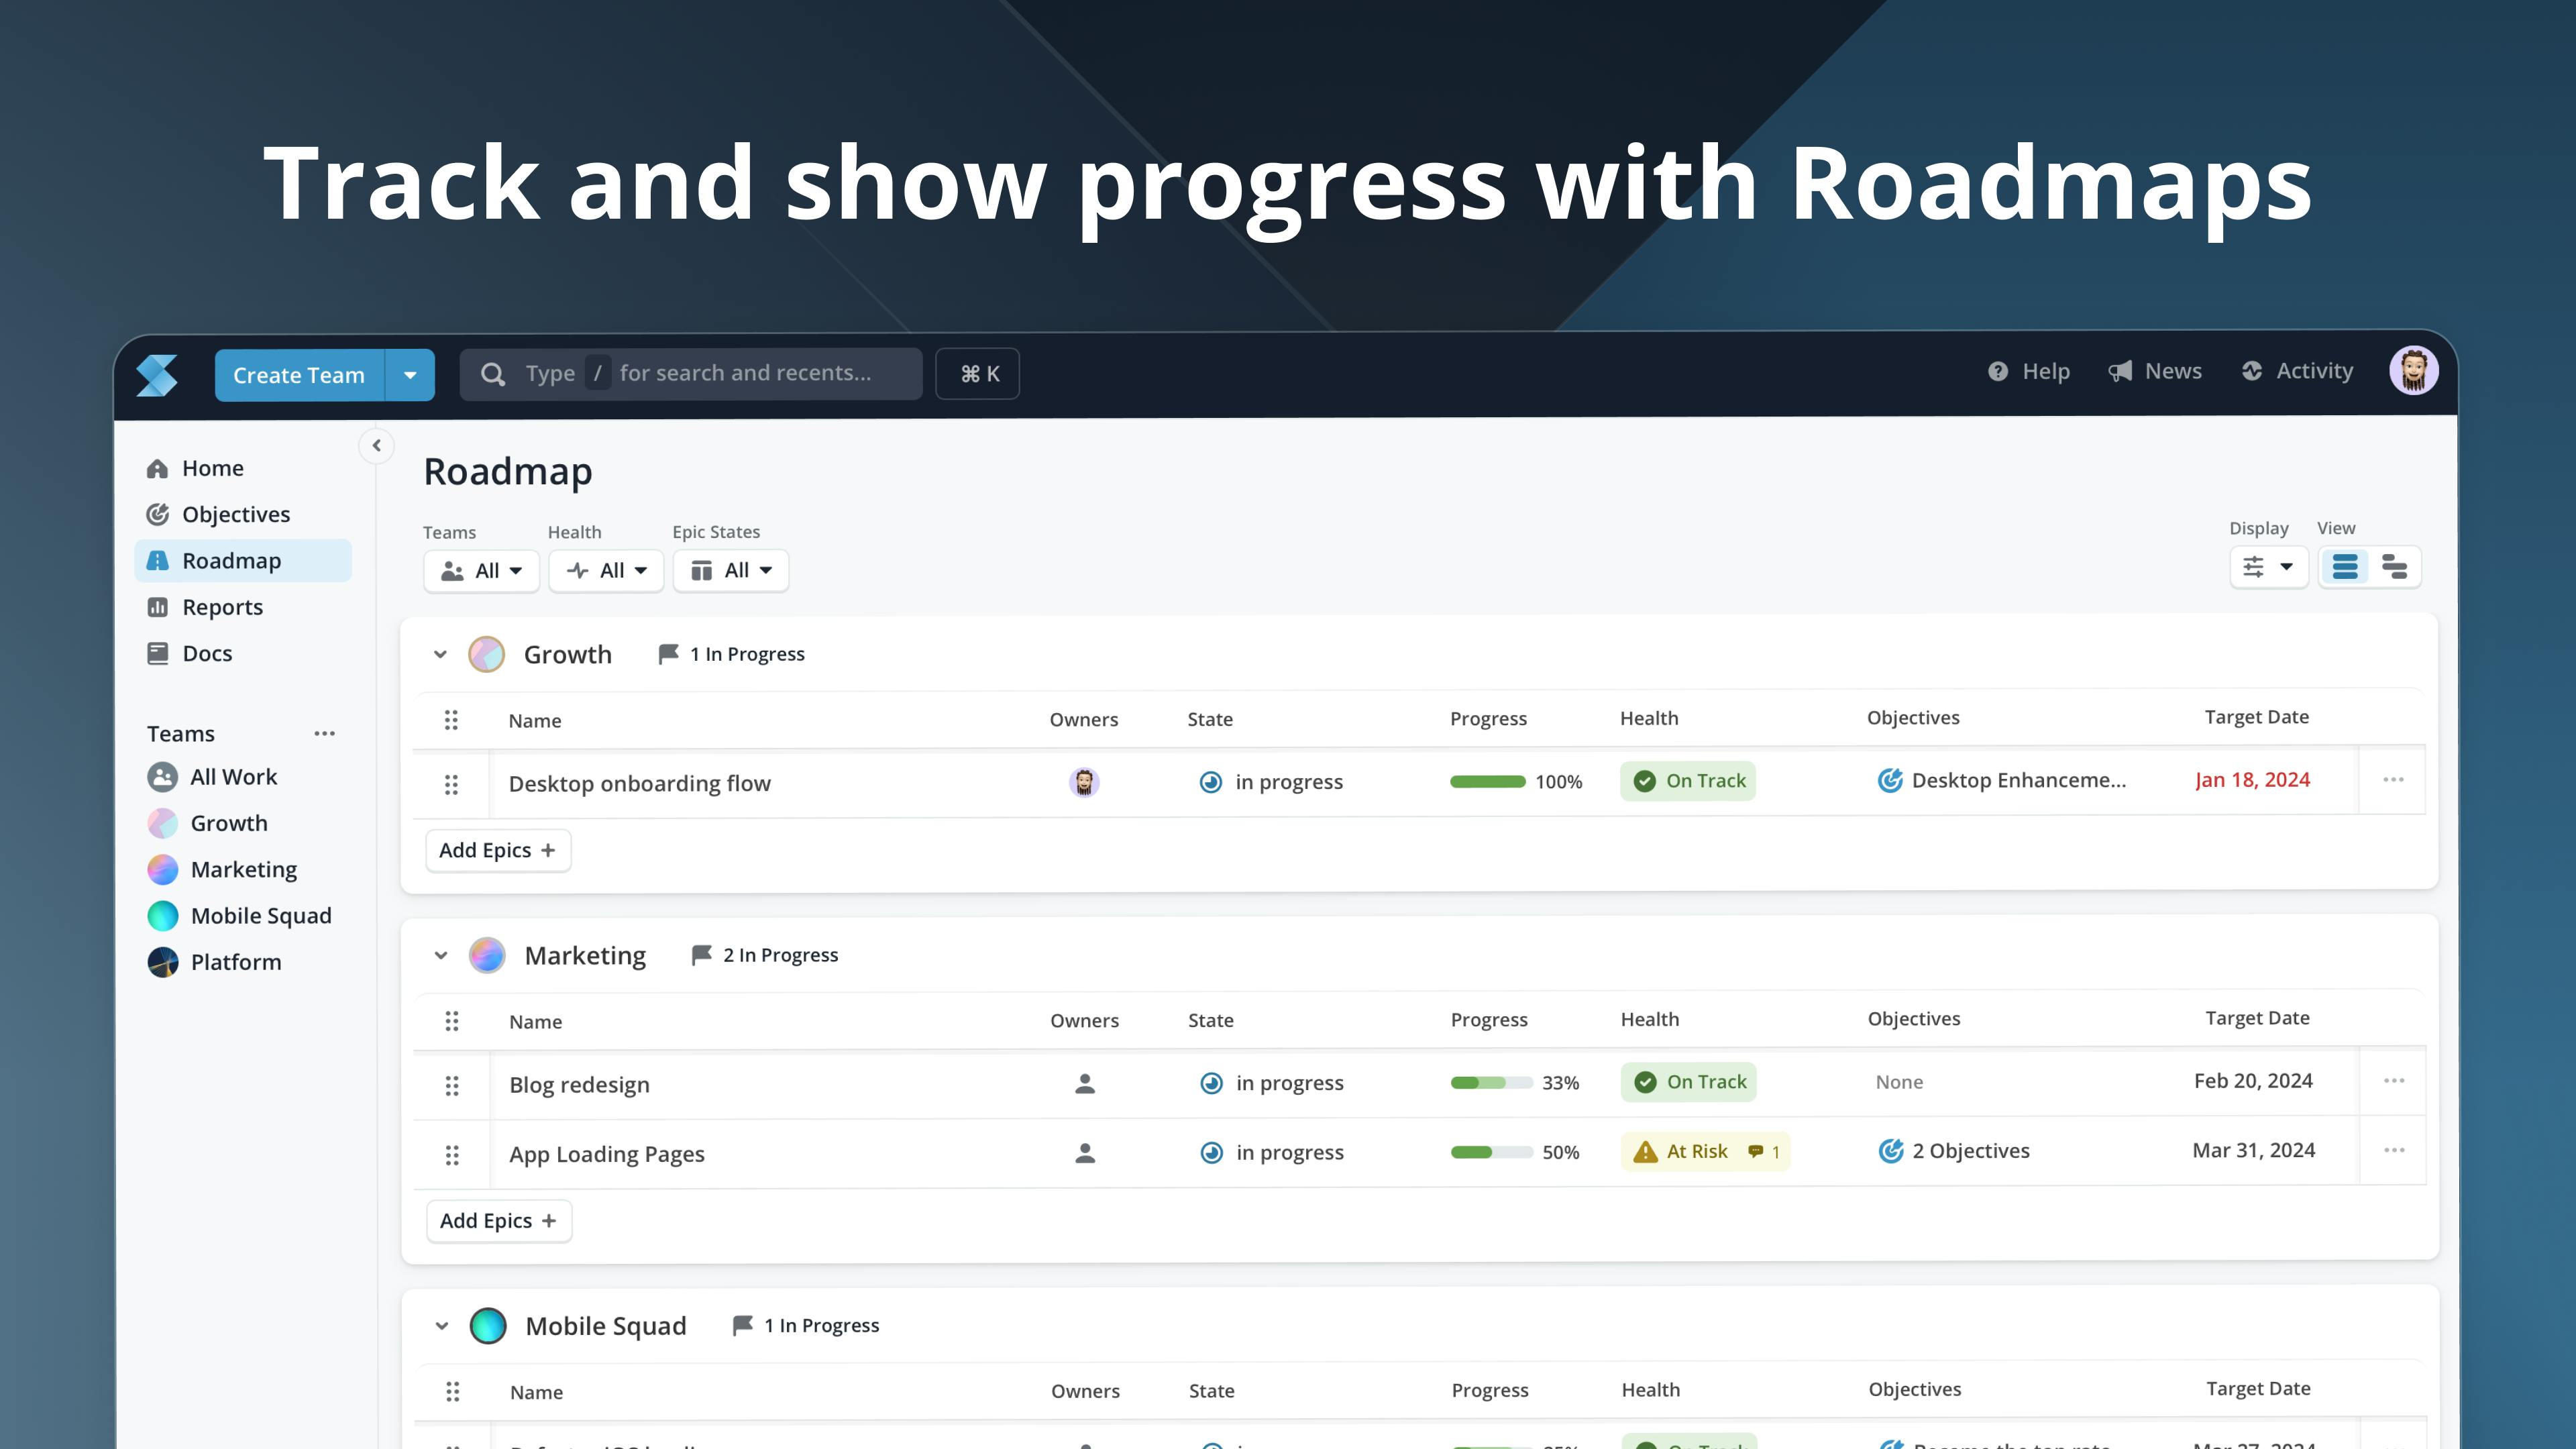Click Add Epics under Marketing

tap(499, 1221)
